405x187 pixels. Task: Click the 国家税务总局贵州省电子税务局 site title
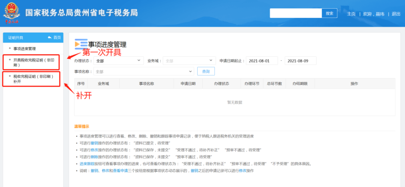pyautogui.click(x=81, y=13)
